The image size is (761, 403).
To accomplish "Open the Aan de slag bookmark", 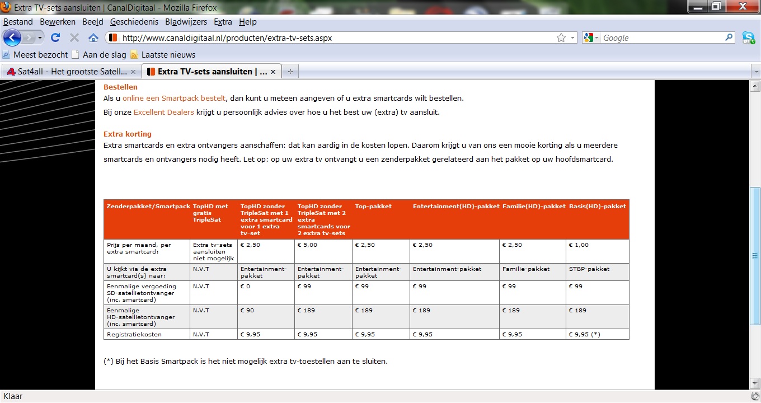I will pos(99,55).
